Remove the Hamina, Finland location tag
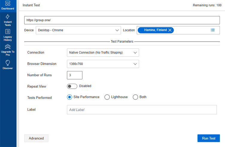 pyautogui.click(x=170, y=30)
